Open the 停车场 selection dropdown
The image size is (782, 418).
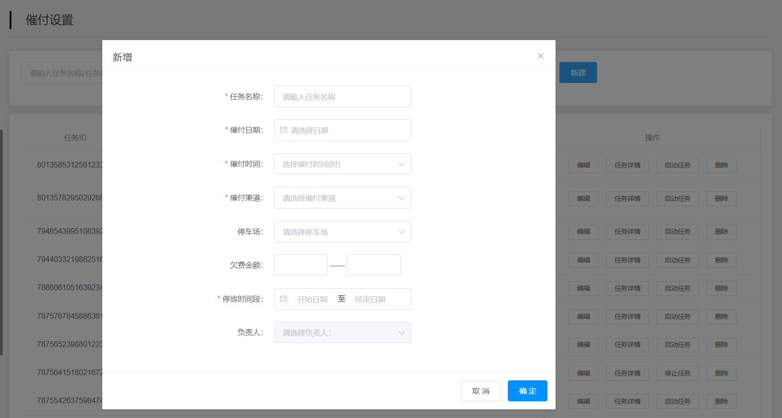pyautogui.click(x=342, y=232)
